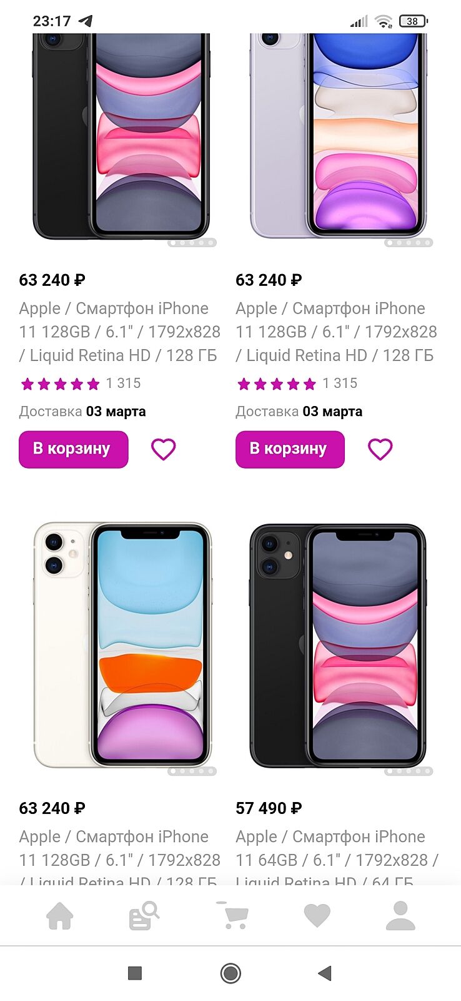The height and width of the screenshot is (1001, 461).
Task: Open the white iPhone 11 product image
Action: point(122,646)
